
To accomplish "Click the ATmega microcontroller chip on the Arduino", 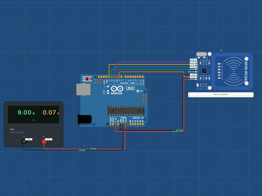I will point(126,111).
